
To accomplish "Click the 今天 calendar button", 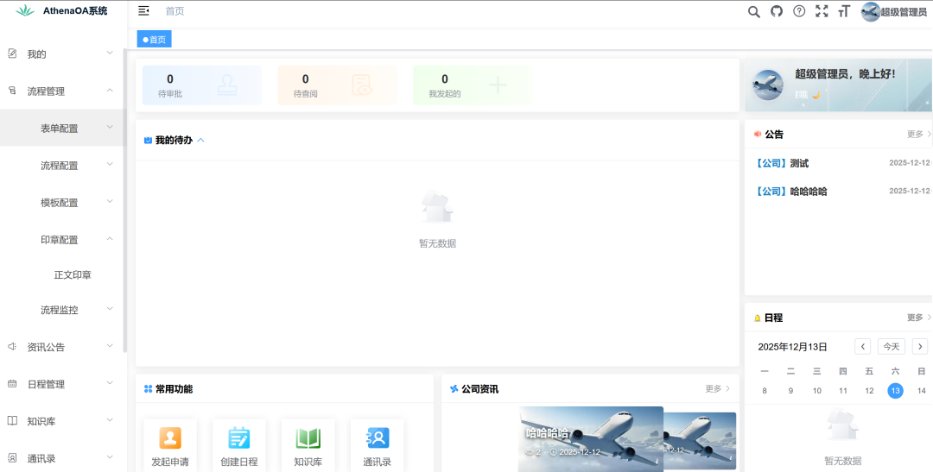I will coord(892,347).
